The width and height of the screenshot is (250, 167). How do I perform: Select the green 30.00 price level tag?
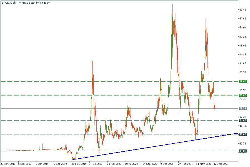(x=243, y=95)
